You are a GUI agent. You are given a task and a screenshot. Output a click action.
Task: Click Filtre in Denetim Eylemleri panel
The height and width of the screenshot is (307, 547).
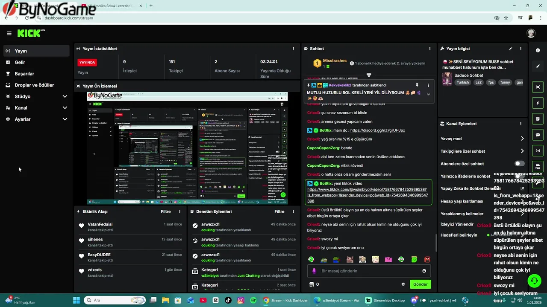(279, 211)
